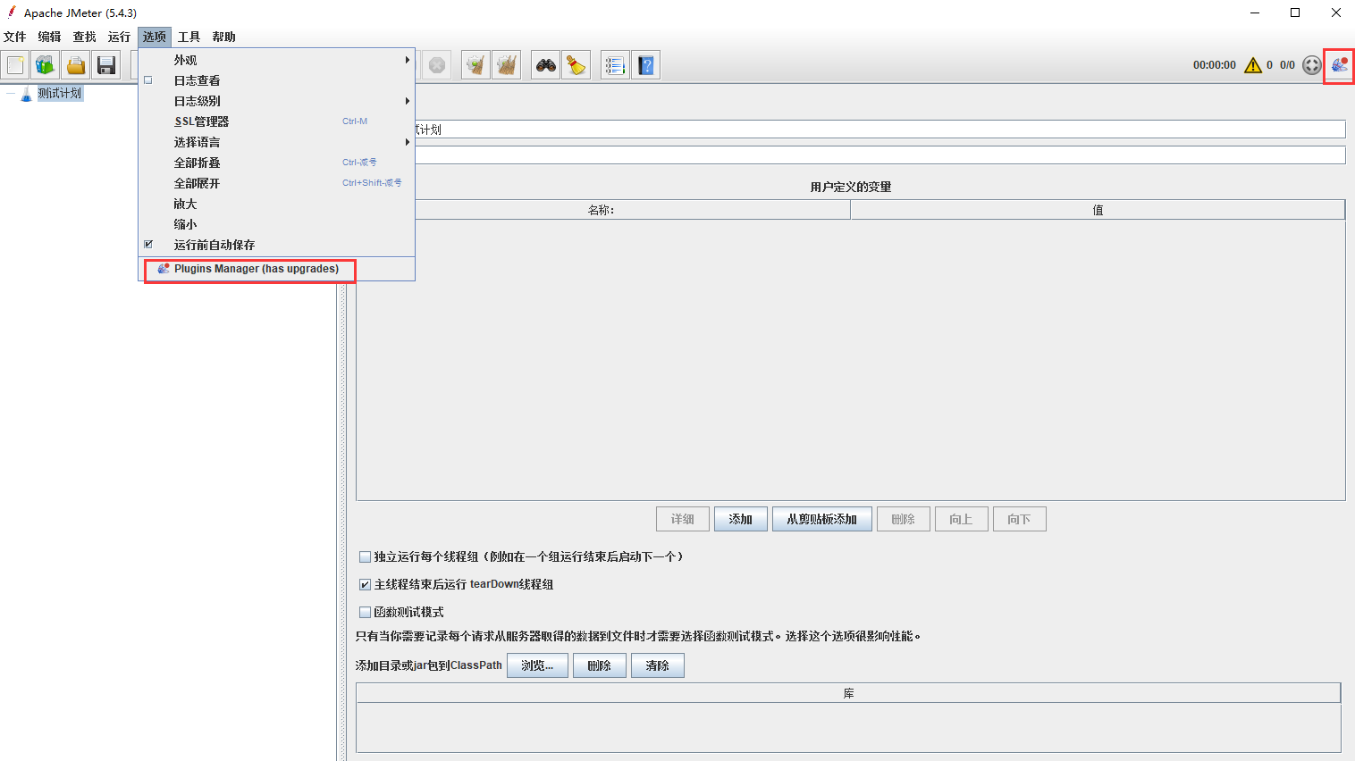The height and width of the screenshot is (761, 1355).
Task: Uncheck 主线程结束后运行 tearDown线程组 checkbox
Action: (x=365, y=584)
